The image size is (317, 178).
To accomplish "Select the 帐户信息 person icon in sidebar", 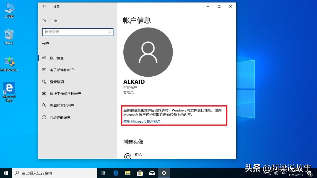I will coord(44,58).
